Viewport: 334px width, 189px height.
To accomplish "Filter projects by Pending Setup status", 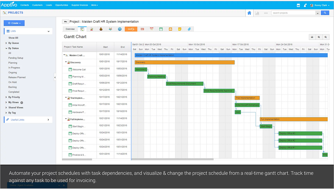I will pos(16,58).
